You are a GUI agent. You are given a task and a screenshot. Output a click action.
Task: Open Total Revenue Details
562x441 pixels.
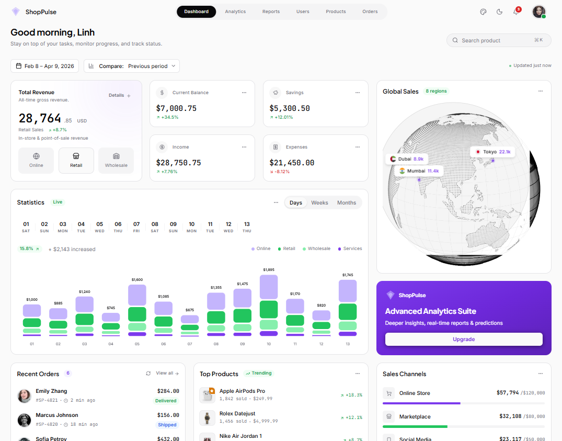click(x=120, y=95)
